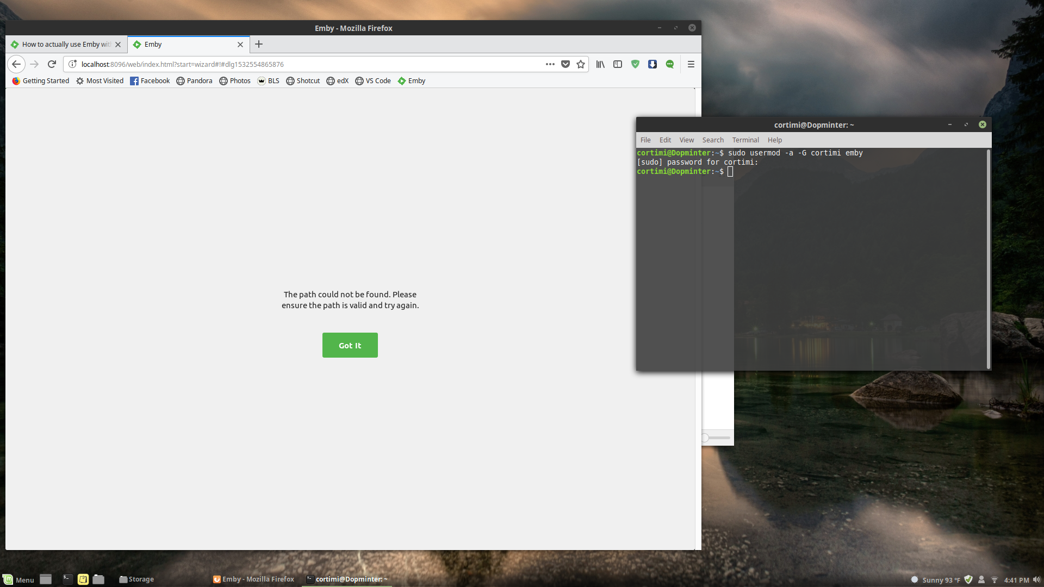The height and width of the screenshot is (587, 1044).
Task: Open the BLS bookmark
Action: tap(269, 81)
